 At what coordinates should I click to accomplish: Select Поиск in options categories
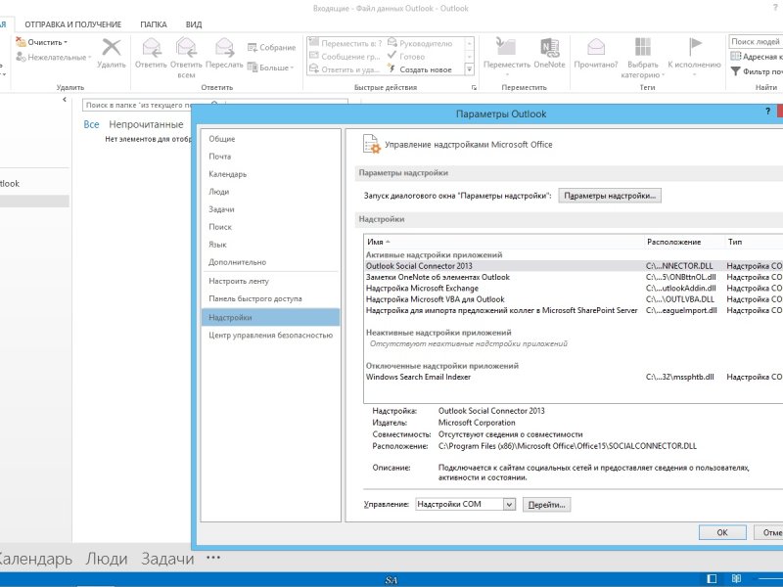coord(270,227)
